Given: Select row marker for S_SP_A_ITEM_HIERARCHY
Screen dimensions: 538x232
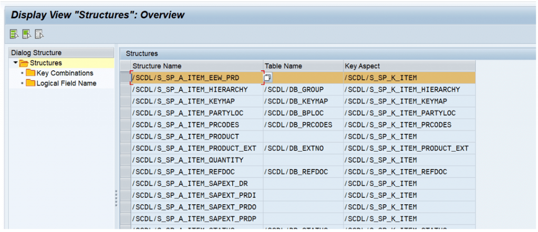Looking at the screenshot, I should pyautogui.click(x=125, y=90).
